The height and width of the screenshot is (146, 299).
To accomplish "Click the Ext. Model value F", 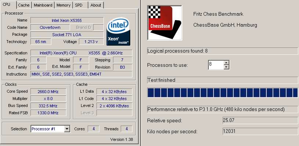I will (x=81, y=67).
